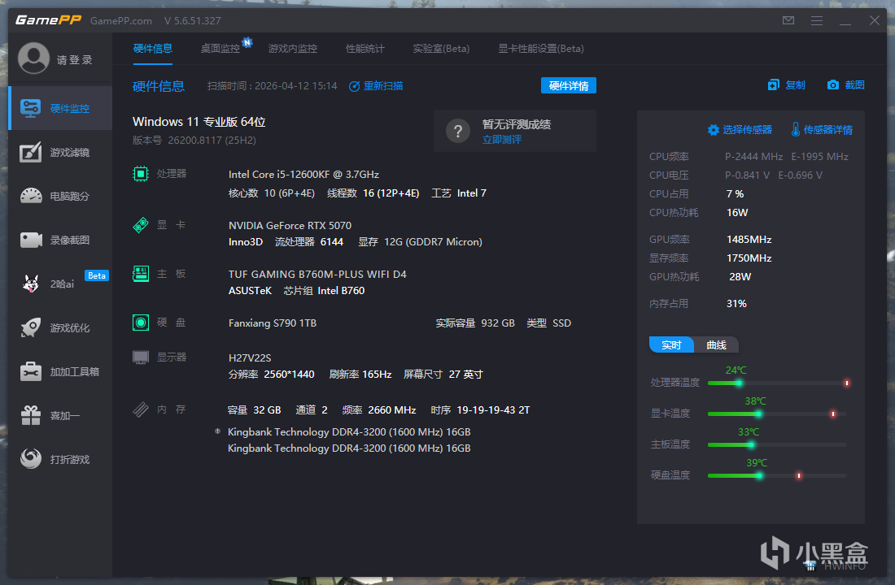Click the 主板温度 temperature bar
895x585 pixels.
click(777, 444)
